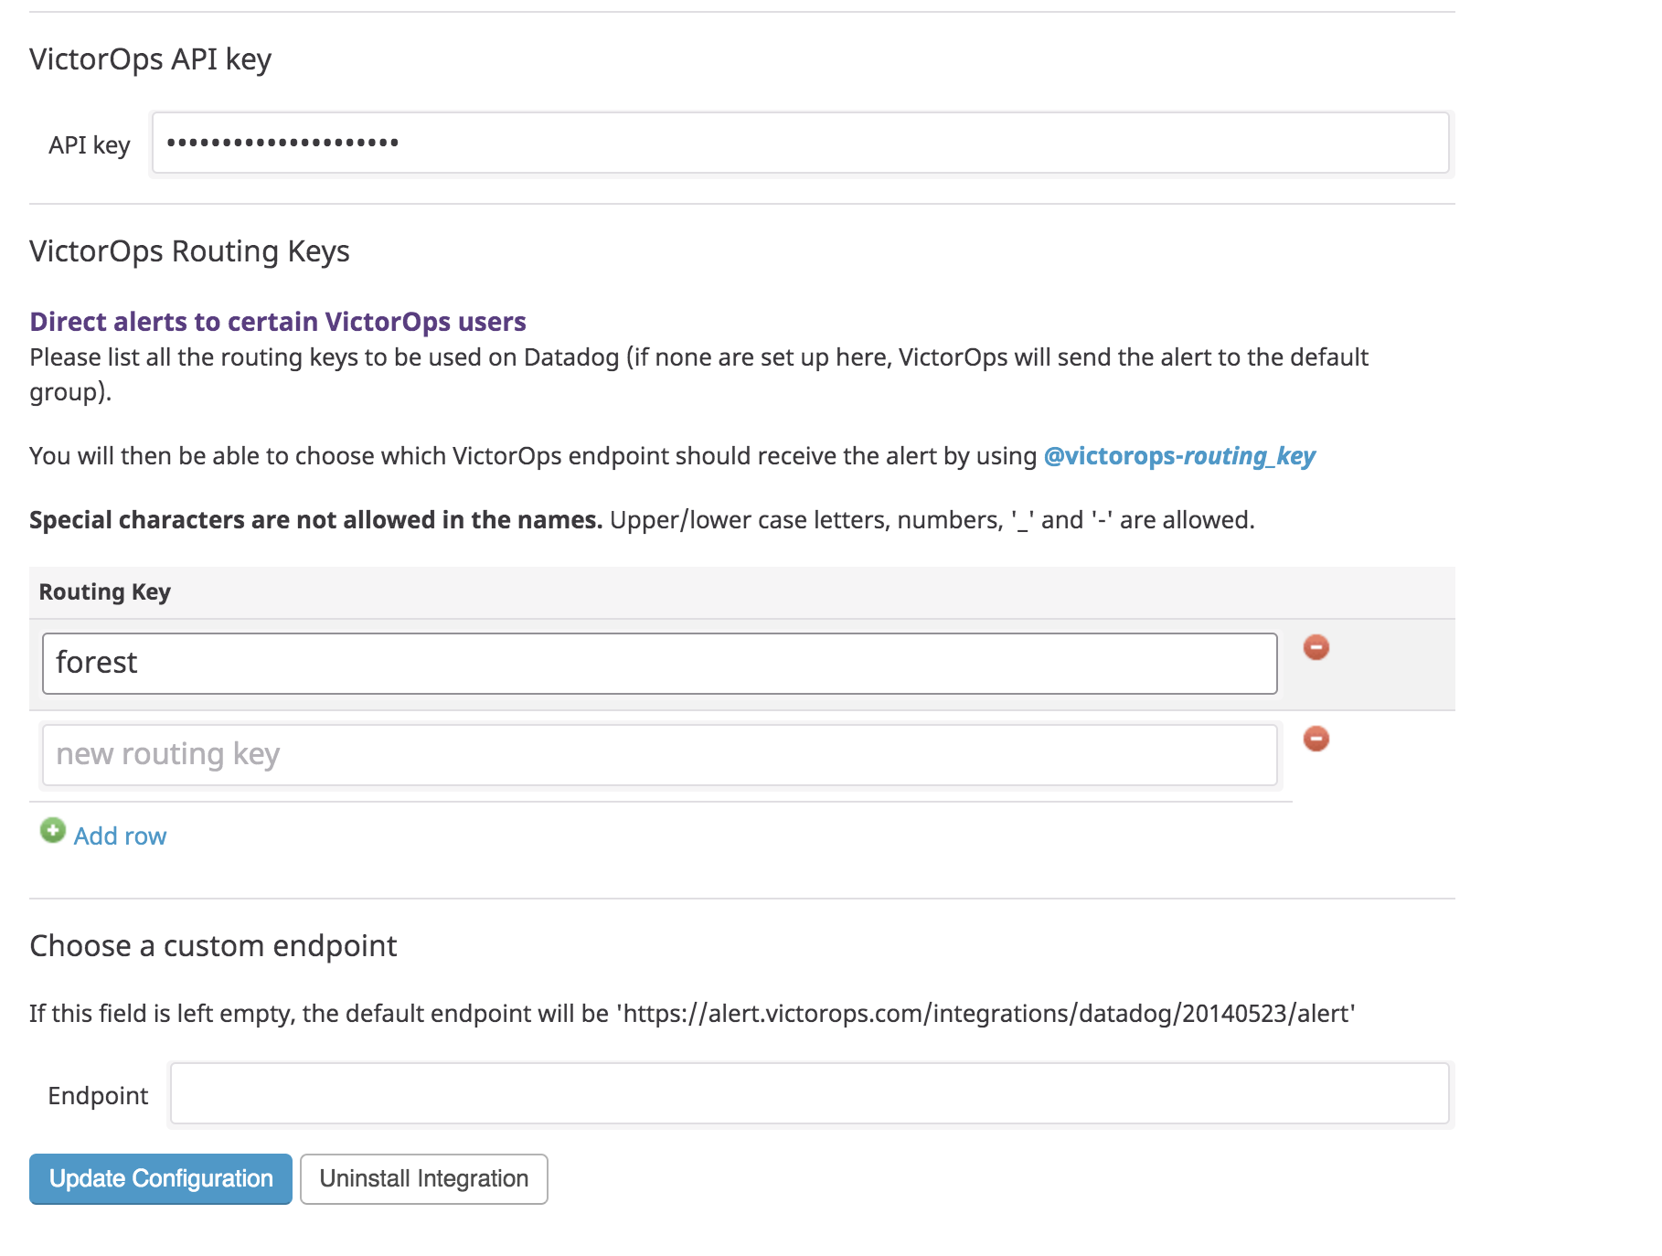The image size is (1662, 1256).
Task: Open 'Direct alerts to certain VictorOps users' link
Action: [x=278, y=322]
